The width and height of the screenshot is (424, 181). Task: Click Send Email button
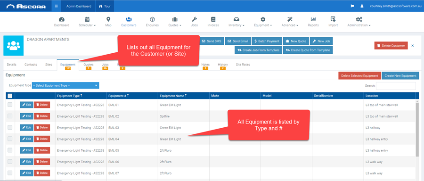click(x=238, y=41)
